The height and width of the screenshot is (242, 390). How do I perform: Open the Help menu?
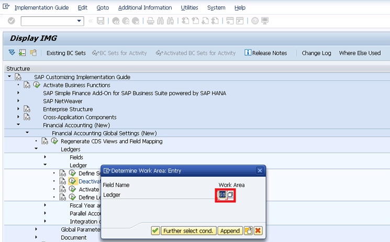(x=240, y=8)
